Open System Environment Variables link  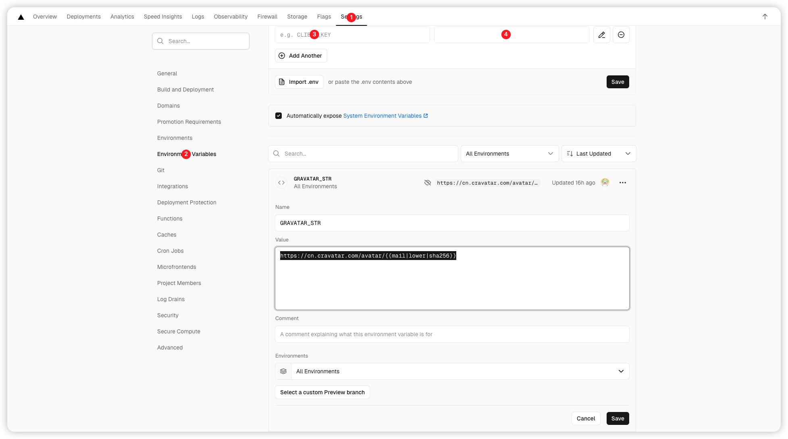coord(385,116)
